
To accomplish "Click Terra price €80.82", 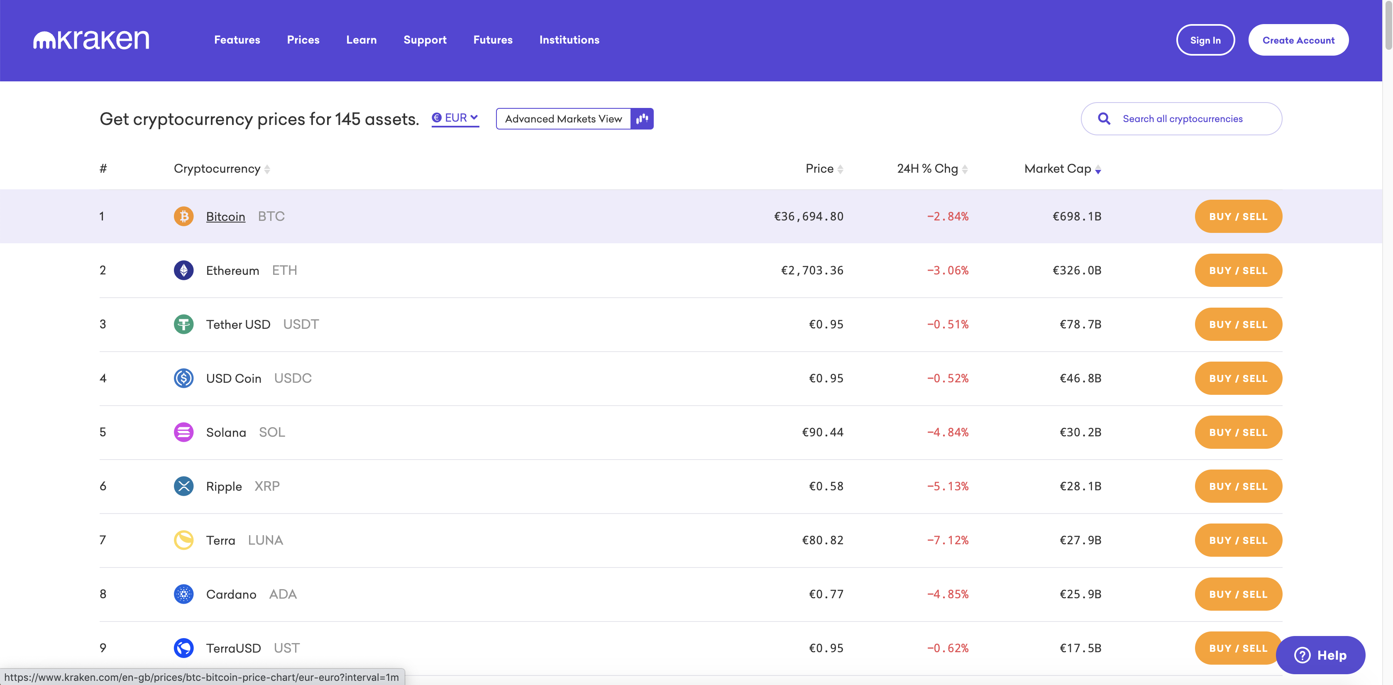I will click(x=823, y=541).
